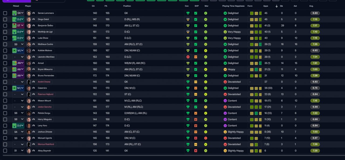Click André Onana's devastated face icon
345x160 pixels.
[225, 82]
